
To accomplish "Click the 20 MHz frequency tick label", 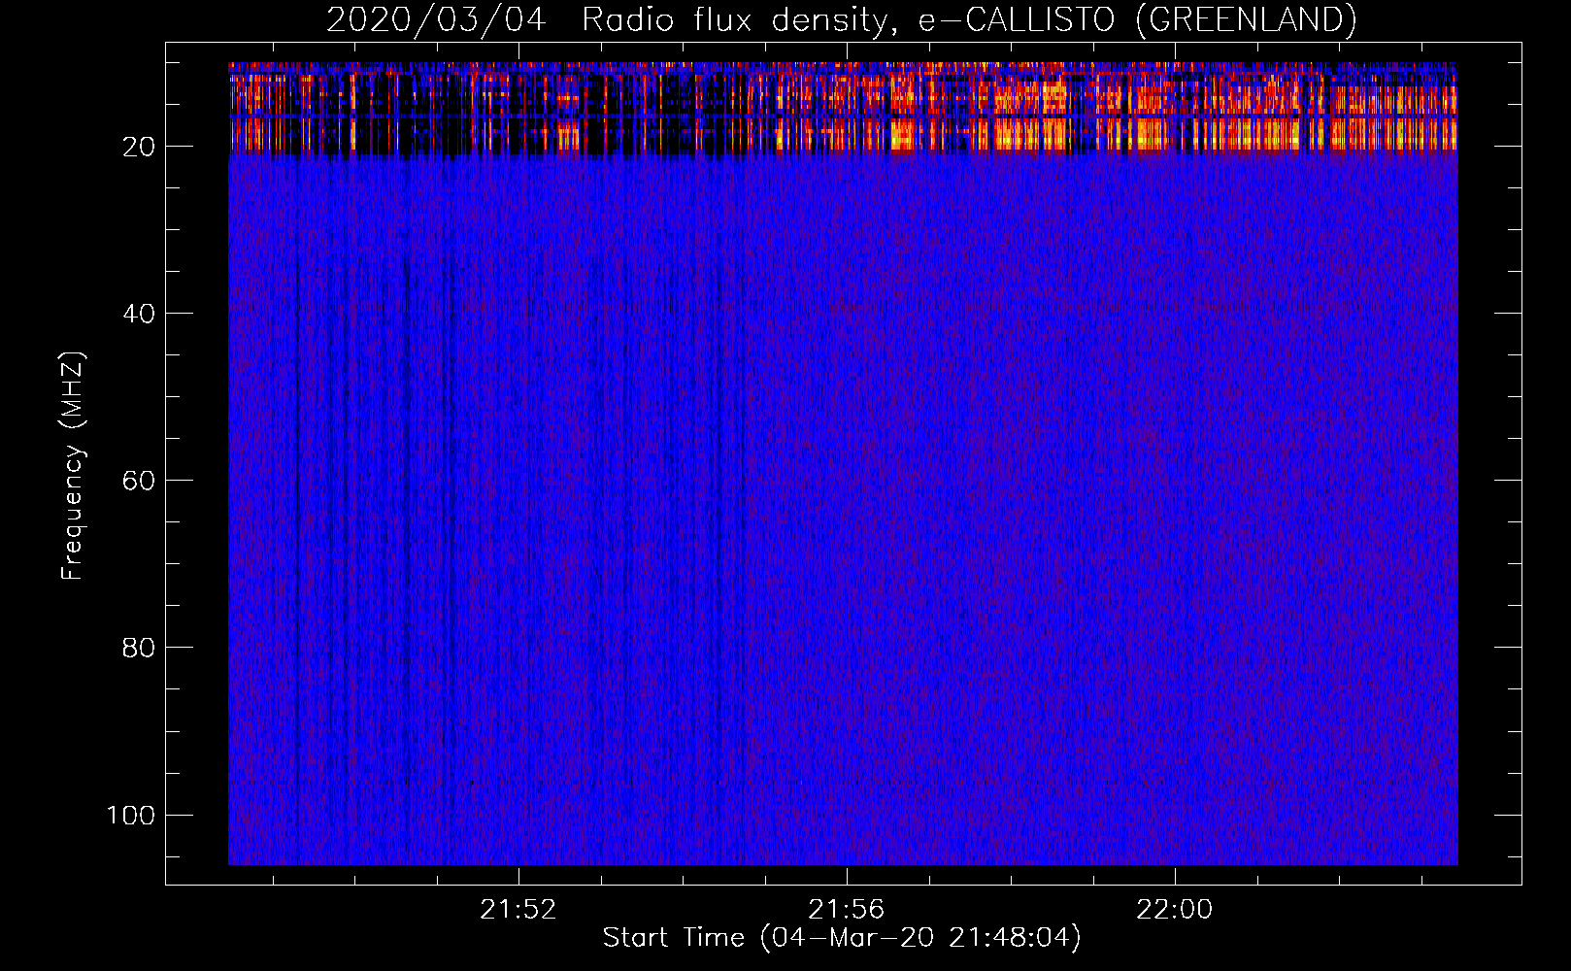I will 138,147.
